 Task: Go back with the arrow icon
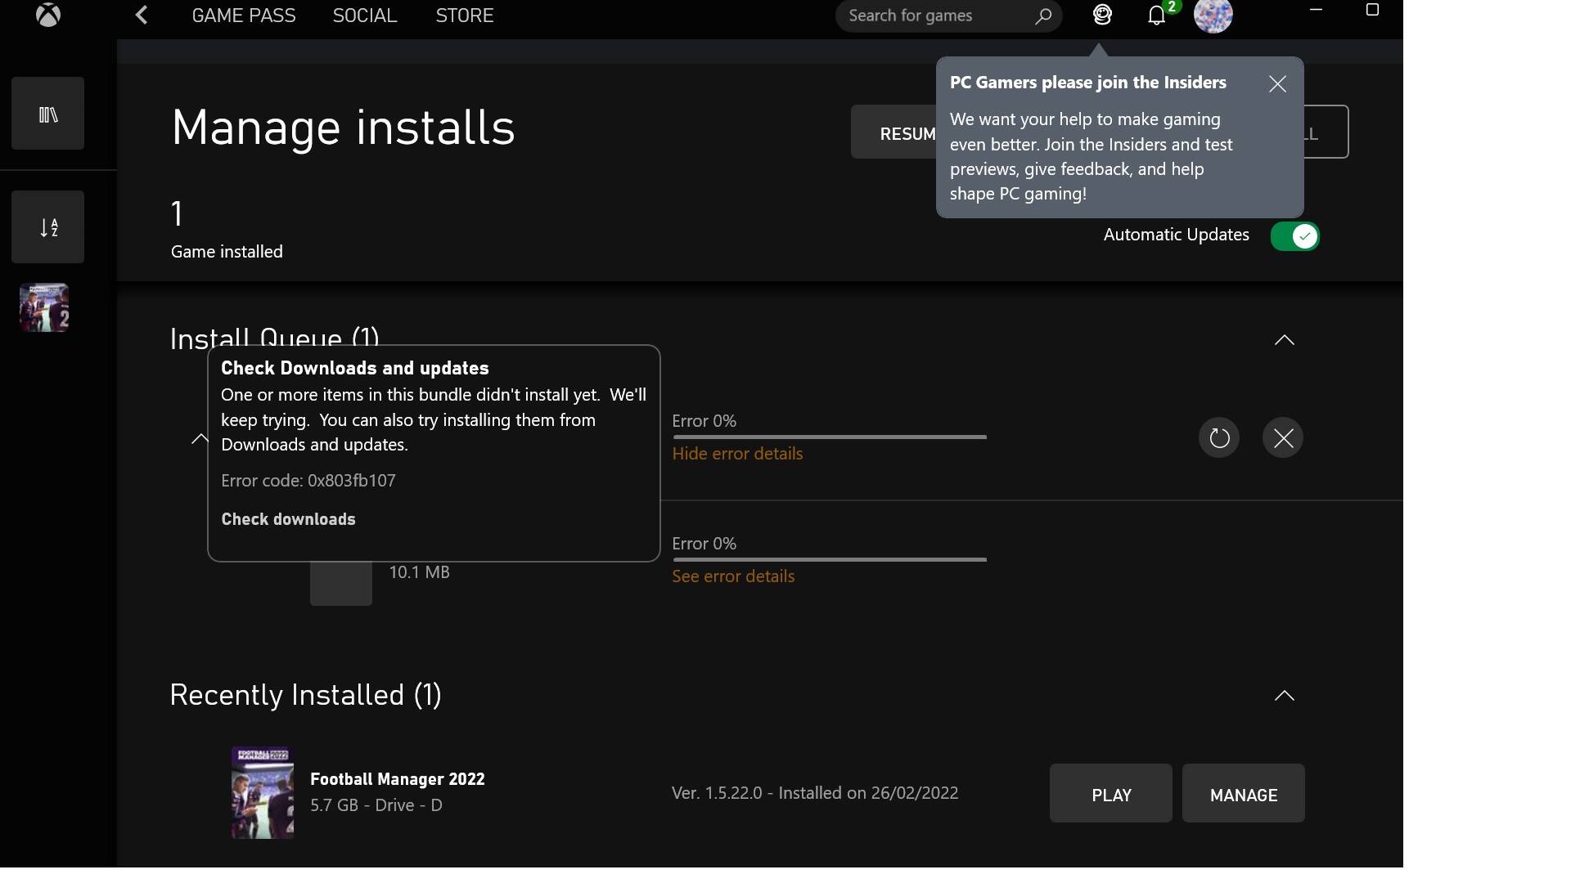click(x=142, y=15)
